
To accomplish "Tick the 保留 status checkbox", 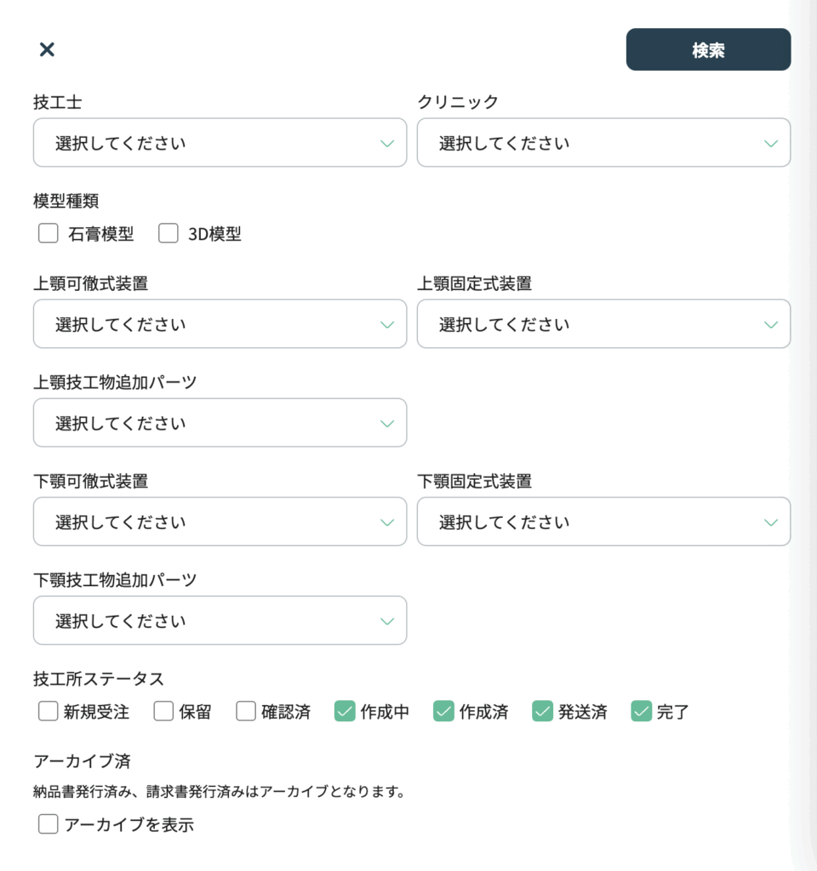I will (x=163, y=711).
